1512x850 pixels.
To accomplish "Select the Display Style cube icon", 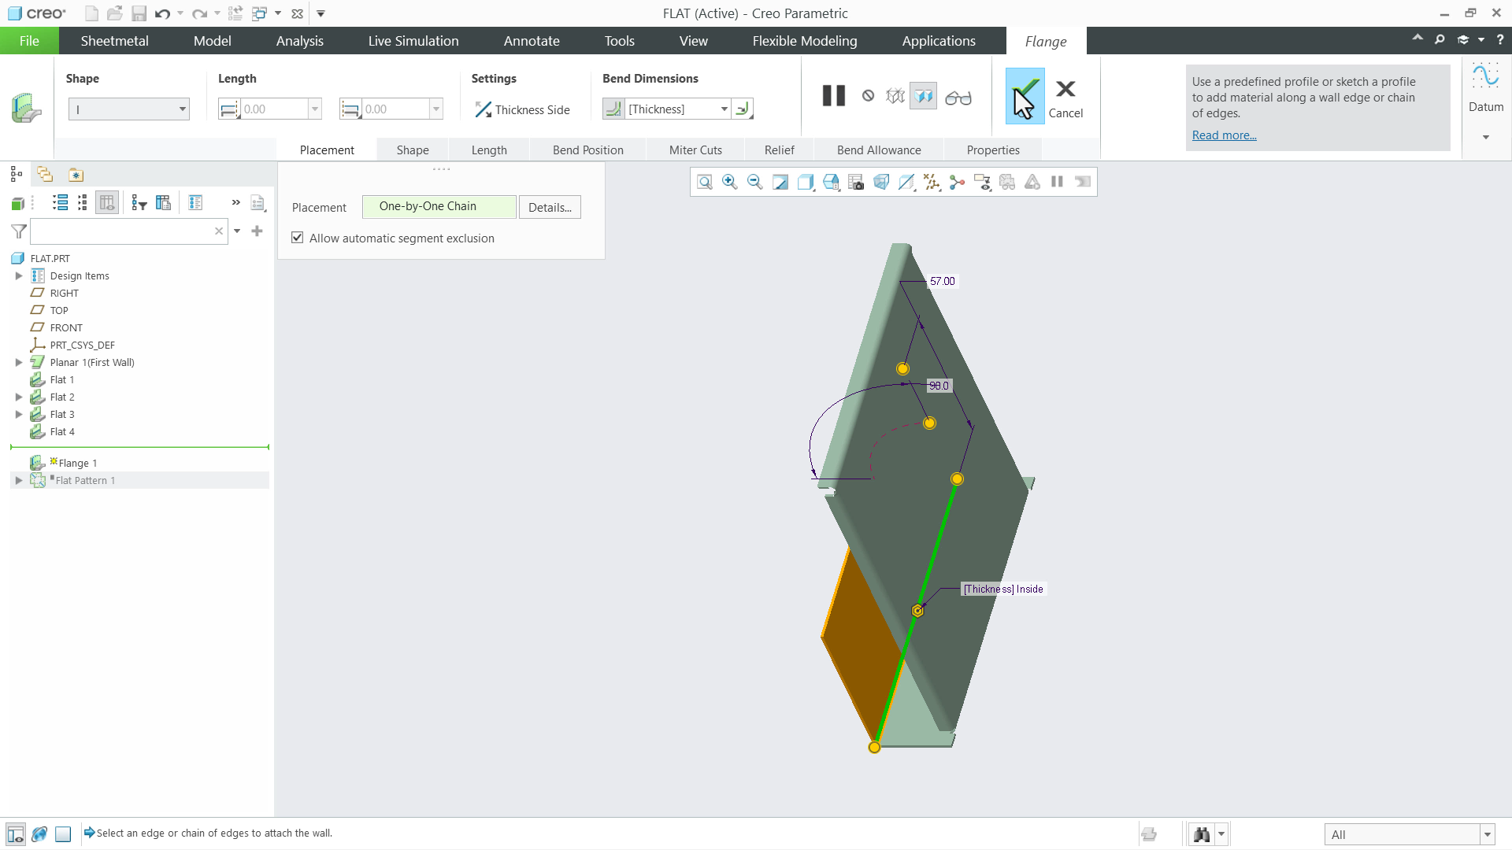I will click(805, 182).
